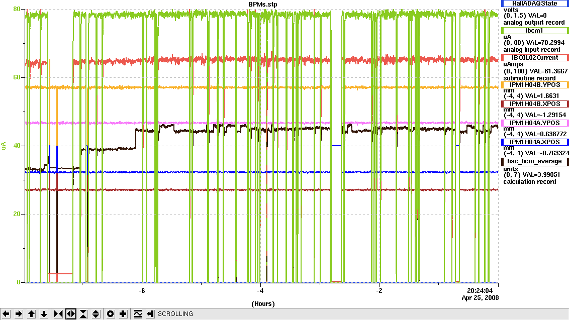Select the IPM1H04B.XPOS dark red legend entry
Viewport: 569px width, 320px height.
(x=535, y=104)
